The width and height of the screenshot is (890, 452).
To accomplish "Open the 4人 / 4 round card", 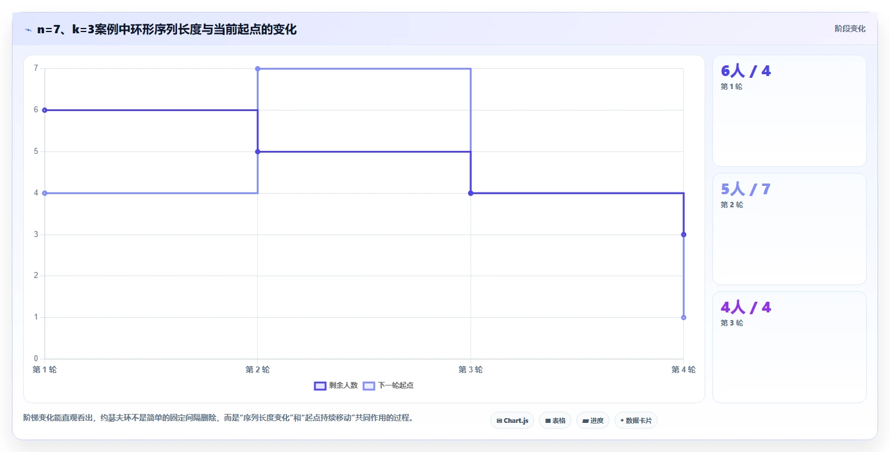I will [789, 347].
